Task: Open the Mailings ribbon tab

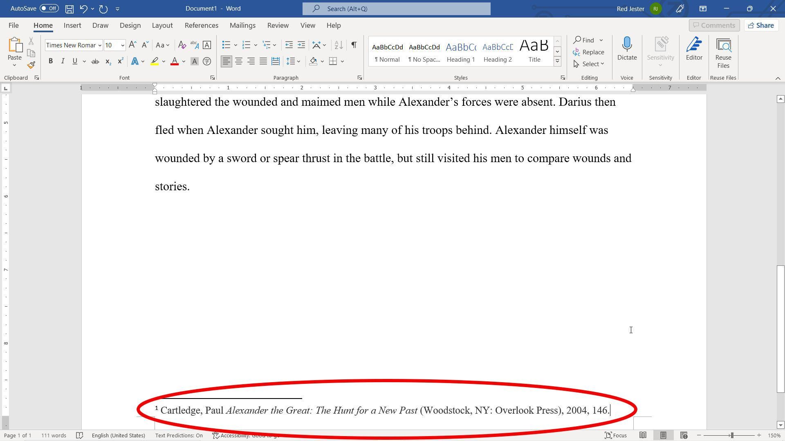Action: coord(242,25)
